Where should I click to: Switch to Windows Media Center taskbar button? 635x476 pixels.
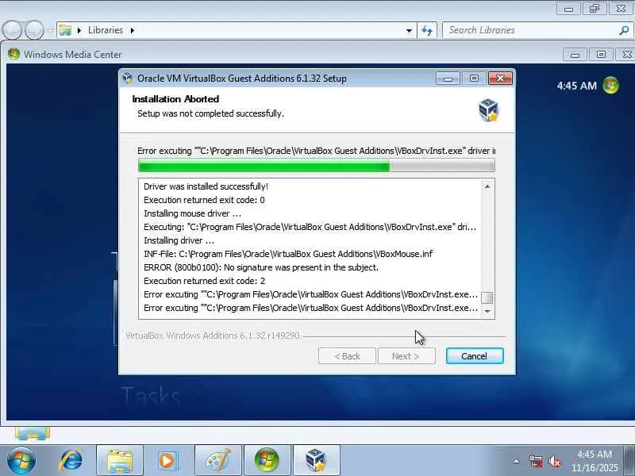267,461
